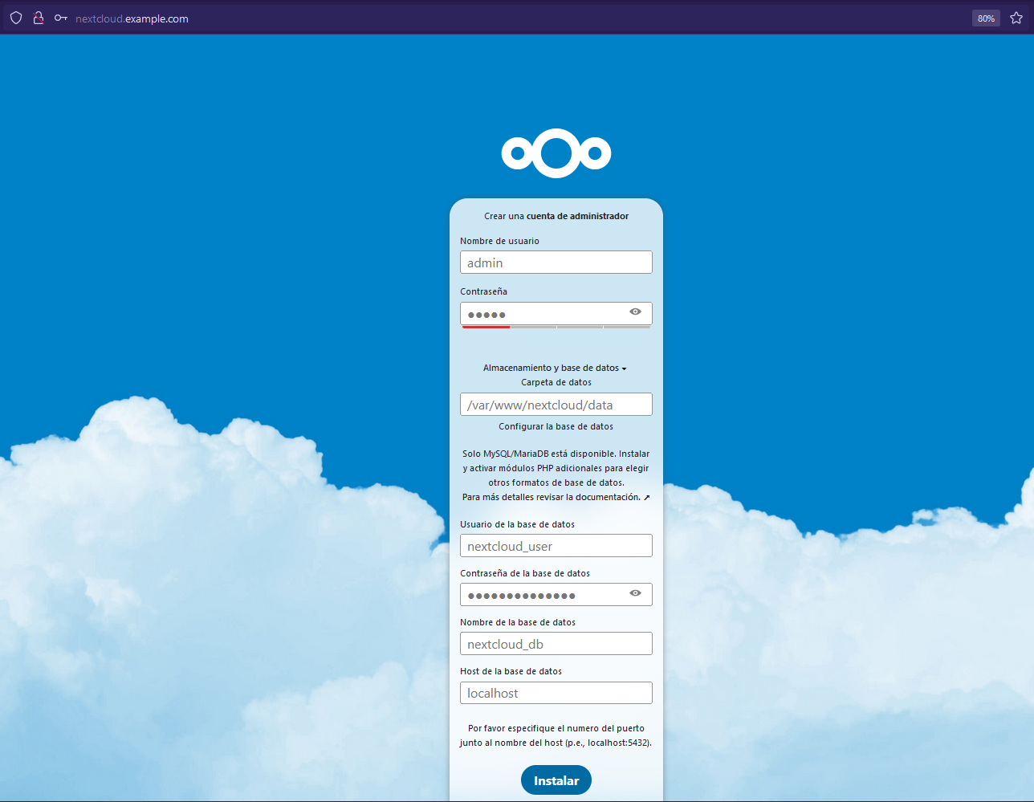1034x802 pixels.
Task: Click 'Configurar la base de datos' text
Action: click(556, 426)
